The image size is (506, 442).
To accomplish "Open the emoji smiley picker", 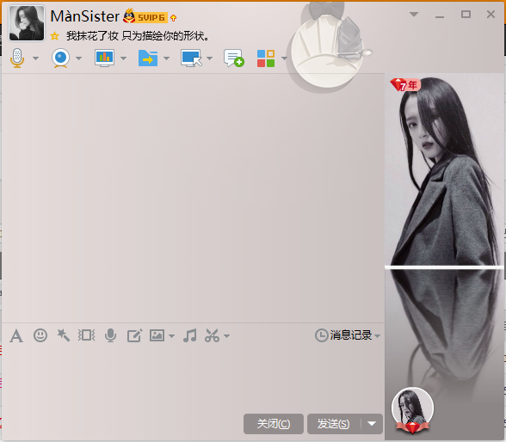I will [x=40, y=335].
